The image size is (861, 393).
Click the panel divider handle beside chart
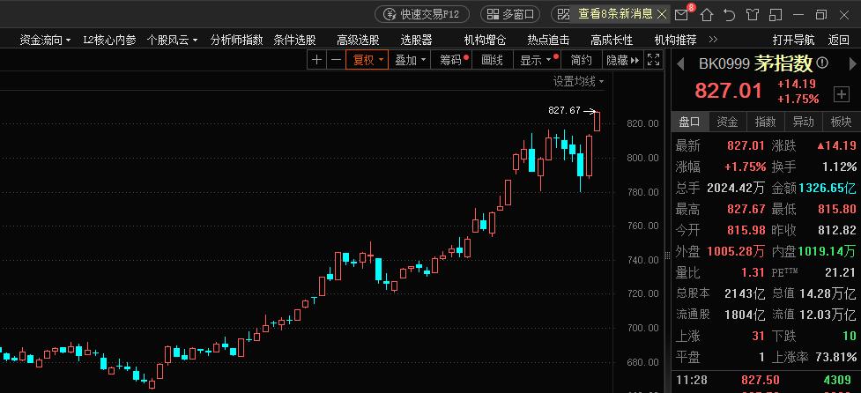(668, 255)
